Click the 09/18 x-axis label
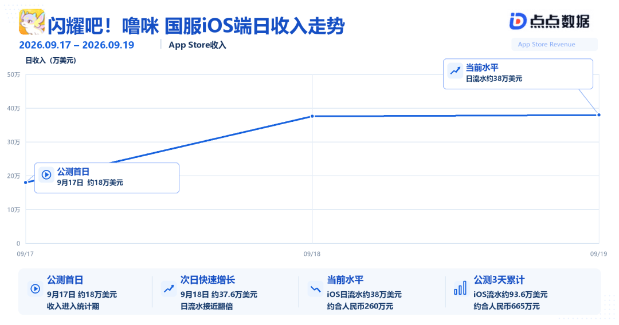This screenshot has width=619, height=325. point(312,254)
